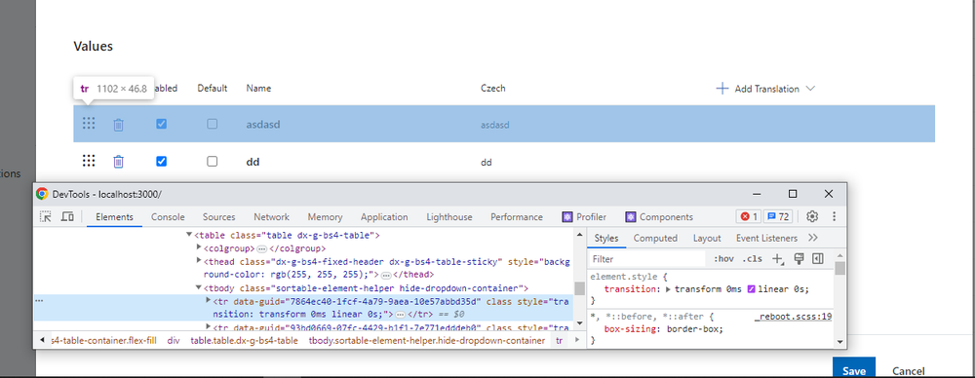Click the Save button
975x378 pixels.
[x=854, y=368]
